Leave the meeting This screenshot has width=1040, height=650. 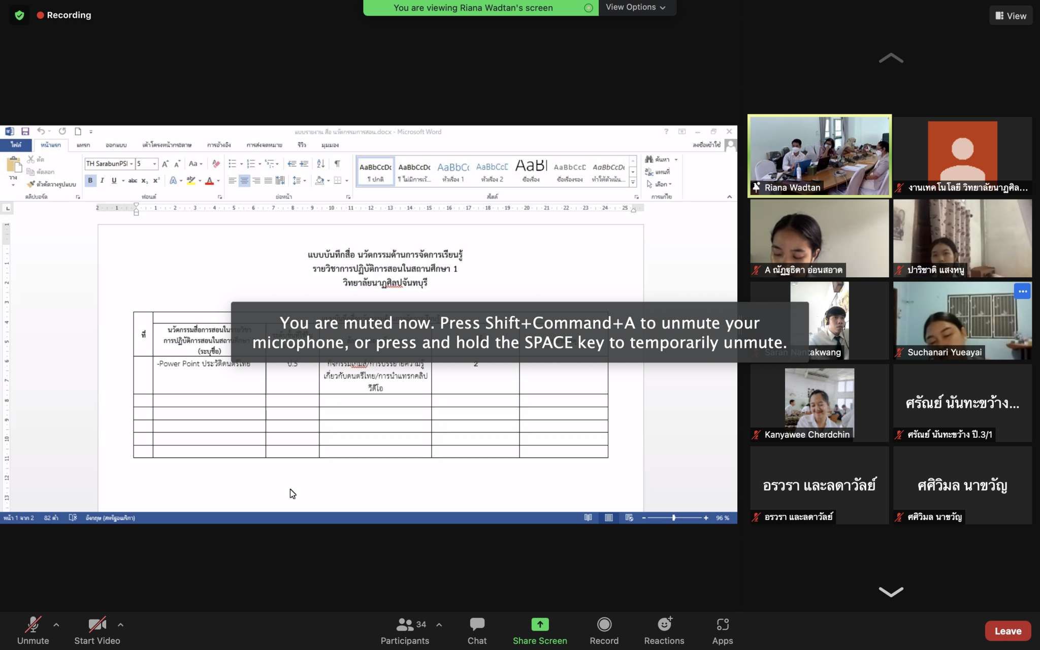point(1007,631)
